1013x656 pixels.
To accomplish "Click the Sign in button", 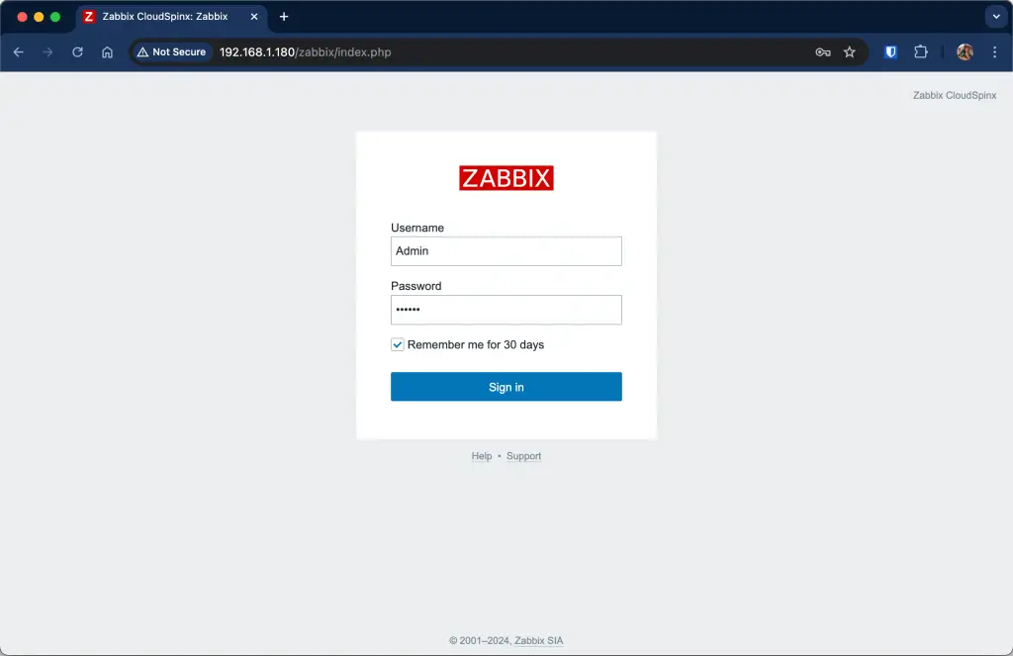I will click(x=506, y=386).
